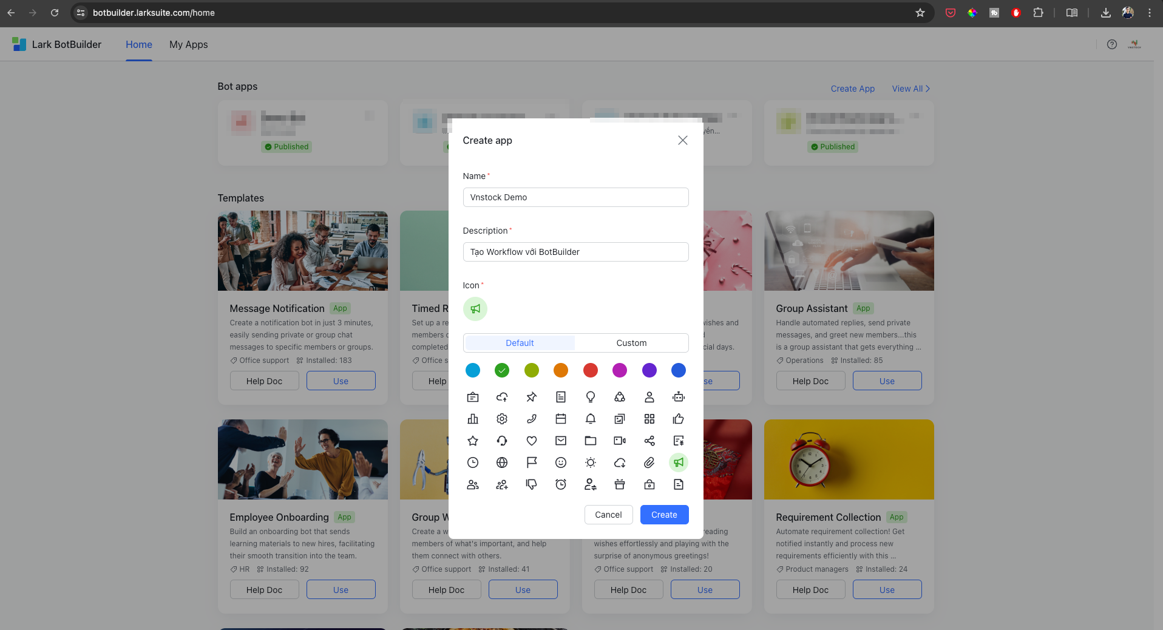Click the Create button in the dialog
Image resolution: width=1163 pixels, height=630 pixels.
[664, 514]
